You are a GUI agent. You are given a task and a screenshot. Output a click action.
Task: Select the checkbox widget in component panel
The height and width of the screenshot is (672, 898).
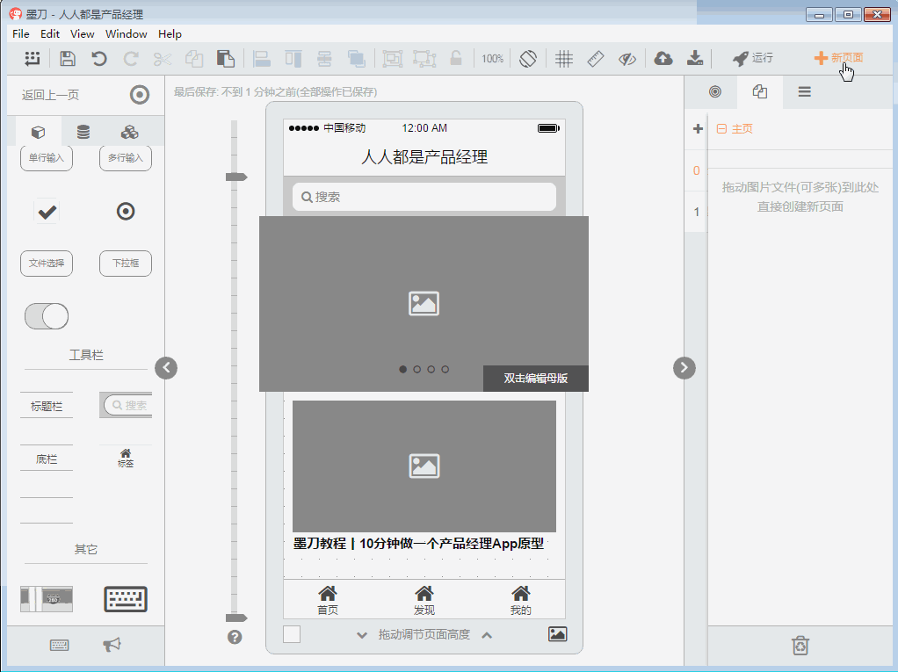pos(47,212)
